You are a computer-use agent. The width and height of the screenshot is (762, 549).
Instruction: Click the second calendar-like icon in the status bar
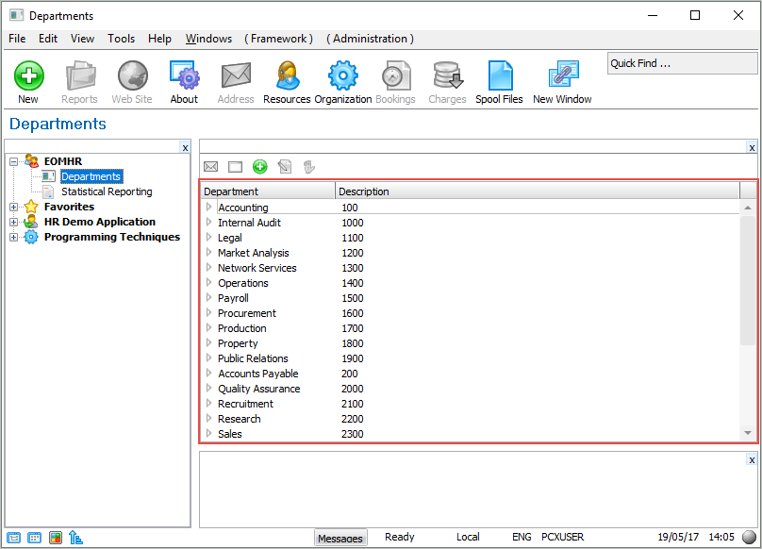(35, 538)
